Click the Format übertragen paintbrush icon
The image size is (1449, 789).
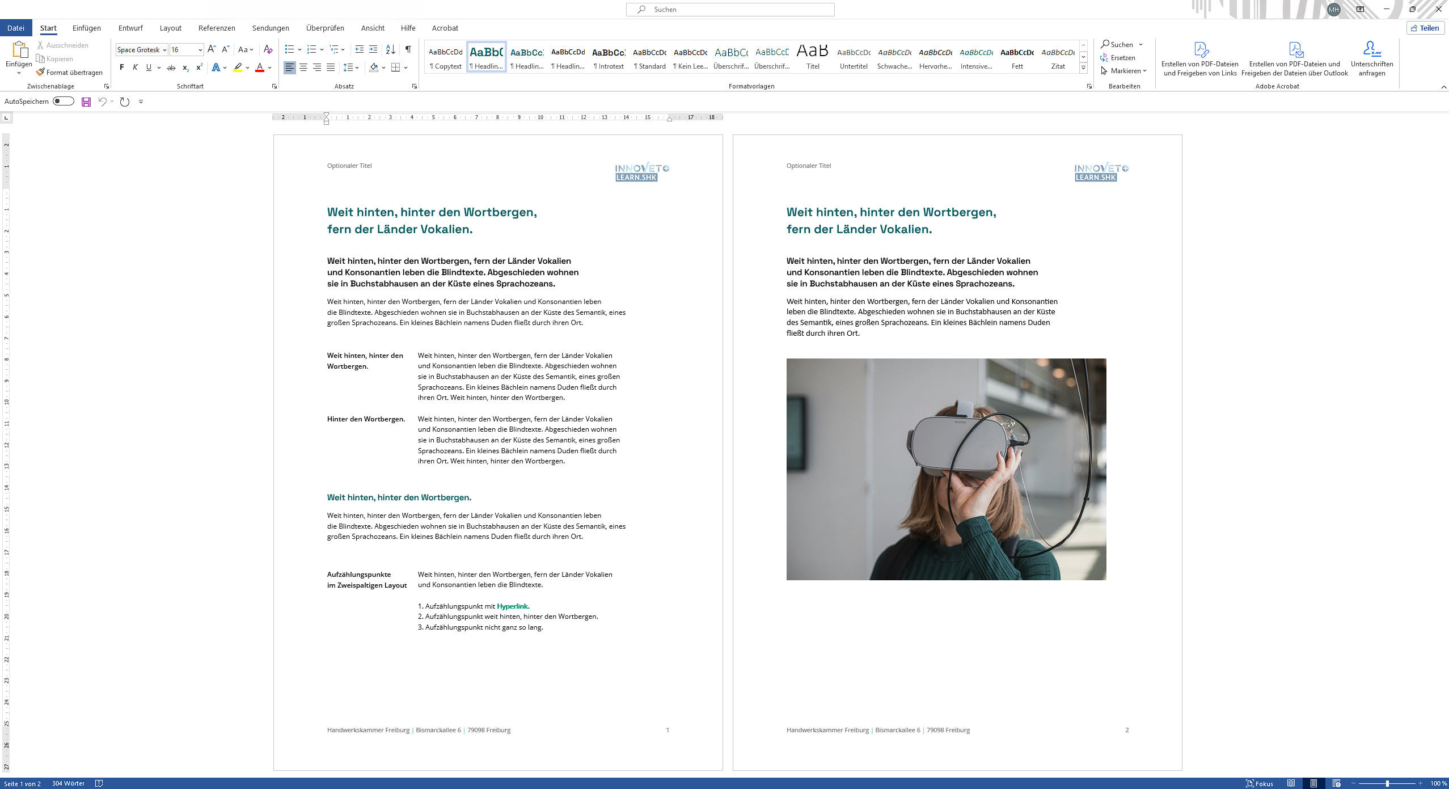pos(40,72)
